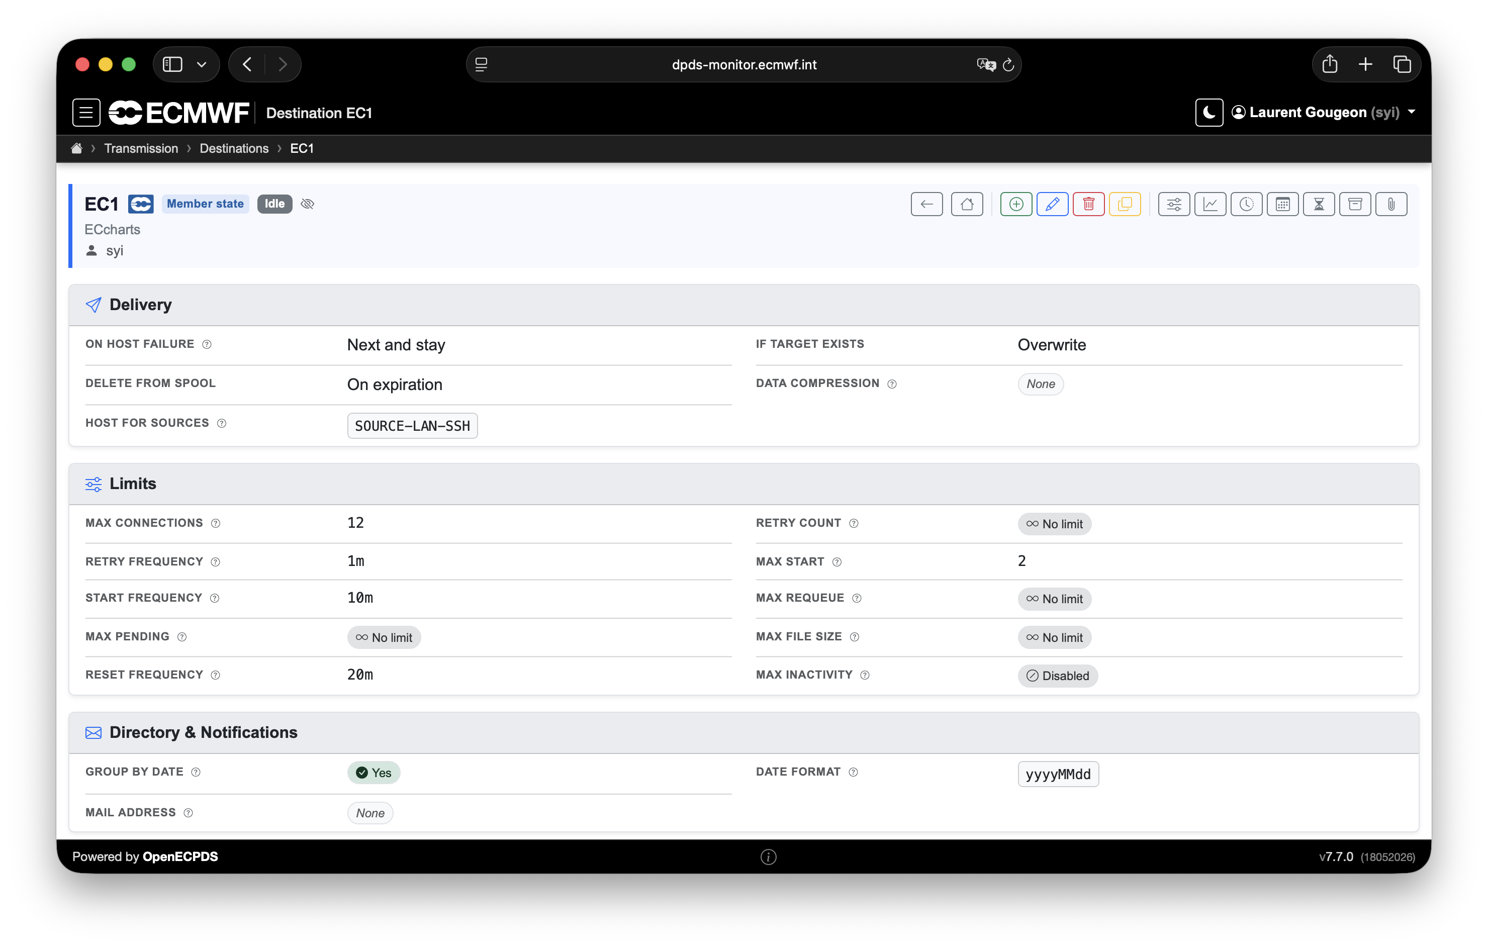Show help for Mail Address
The height and width of the screenshot is (948, 1488).
(x=189, y=813)
